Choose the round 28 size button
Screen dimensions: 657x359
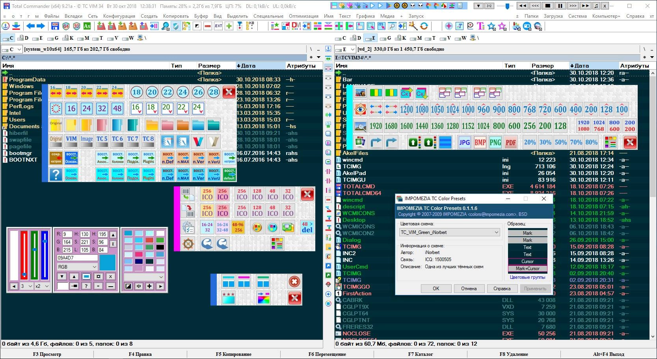point(213,92)
